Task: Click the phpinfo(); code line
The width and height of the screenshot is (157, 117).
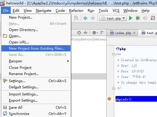Action: [136, 99]
